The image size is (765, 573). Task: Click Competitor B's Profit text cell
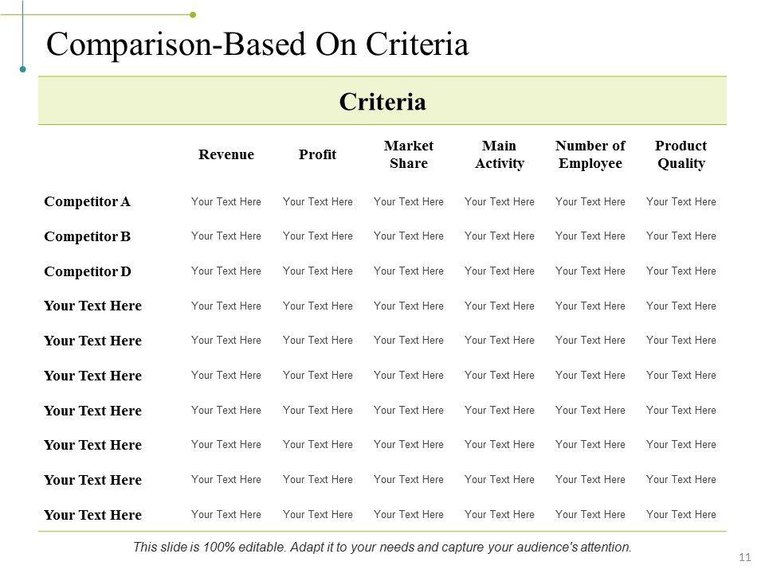pos(317,236)
